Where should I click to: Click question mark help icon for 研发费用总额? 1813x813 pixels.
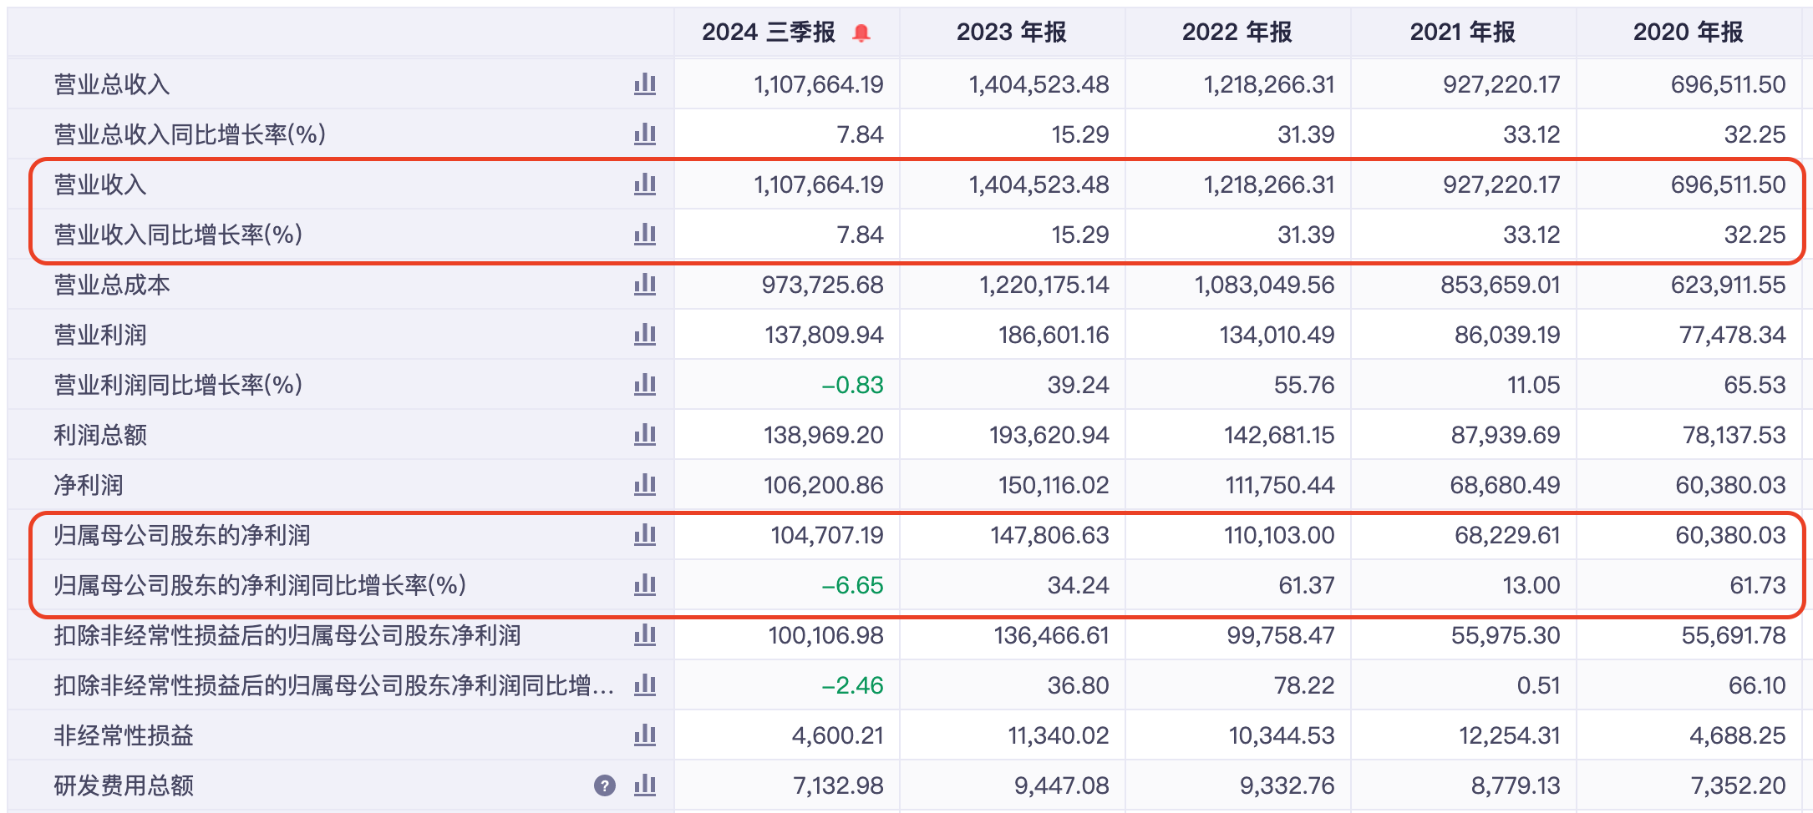pyautogui.click(x=604, y=785)
